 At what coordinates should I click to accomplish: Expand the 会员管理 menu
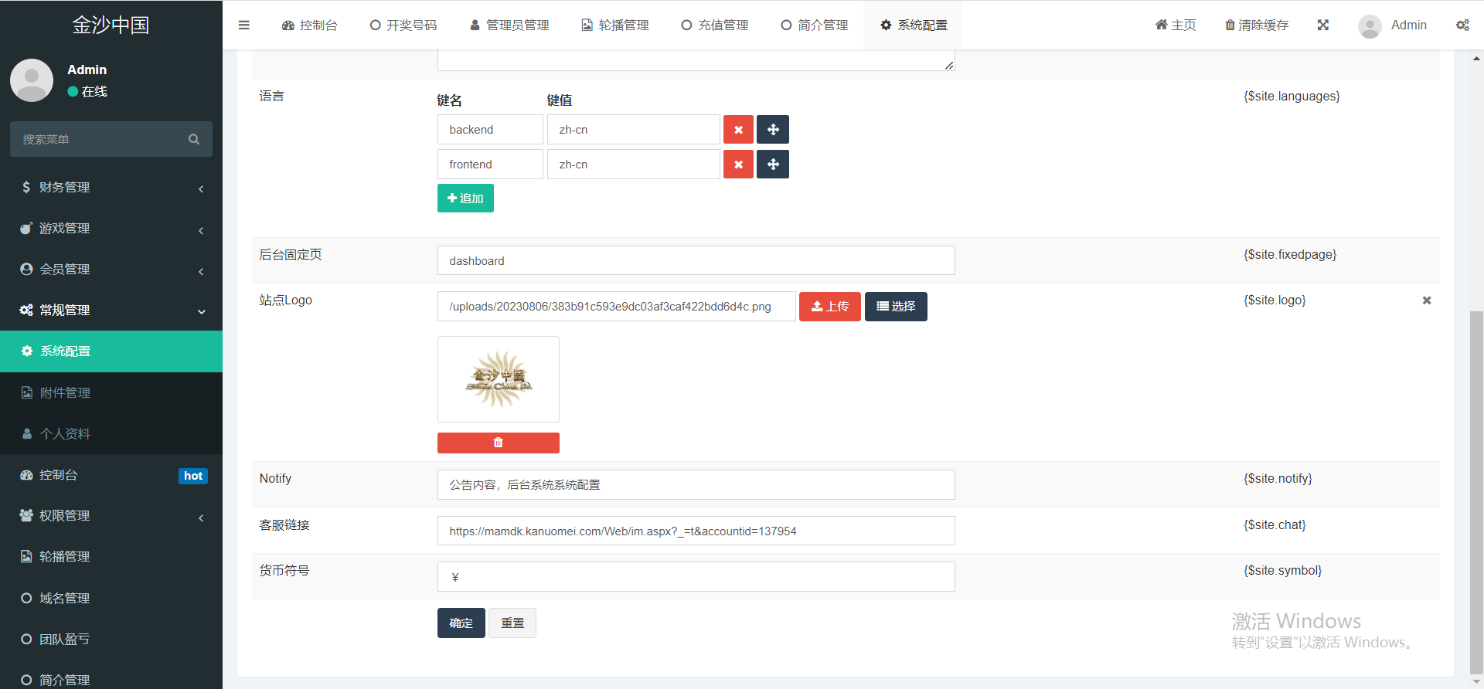pyautogui.click(x=111, y=270)
